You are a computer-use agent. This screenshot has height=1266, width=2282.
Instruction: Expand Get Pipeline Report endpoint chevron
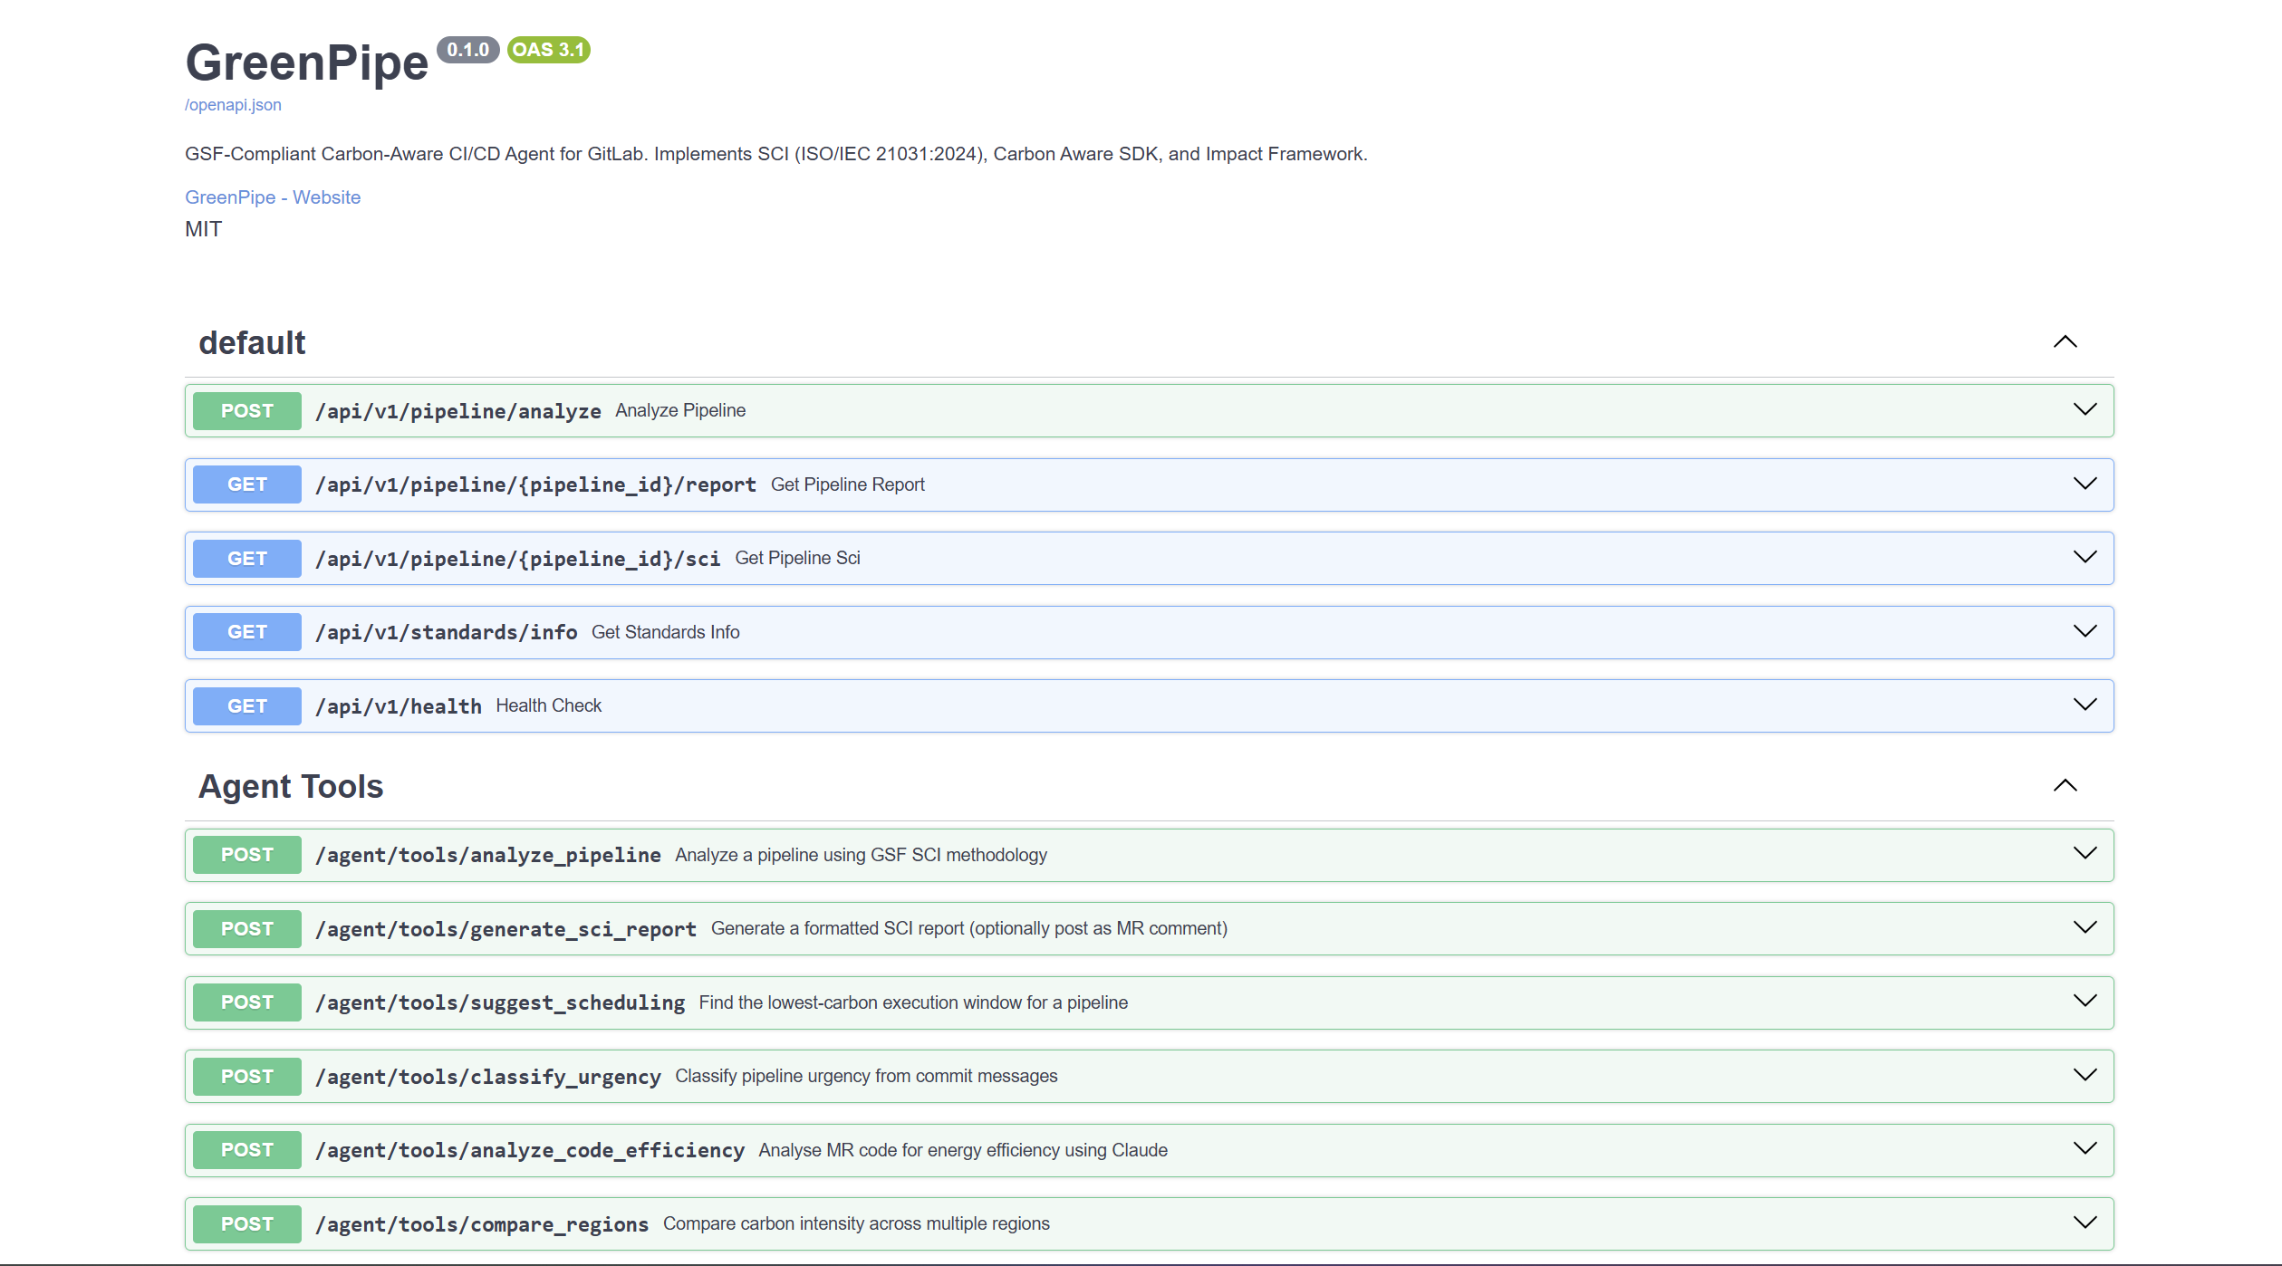click(x=2085, y=484)
